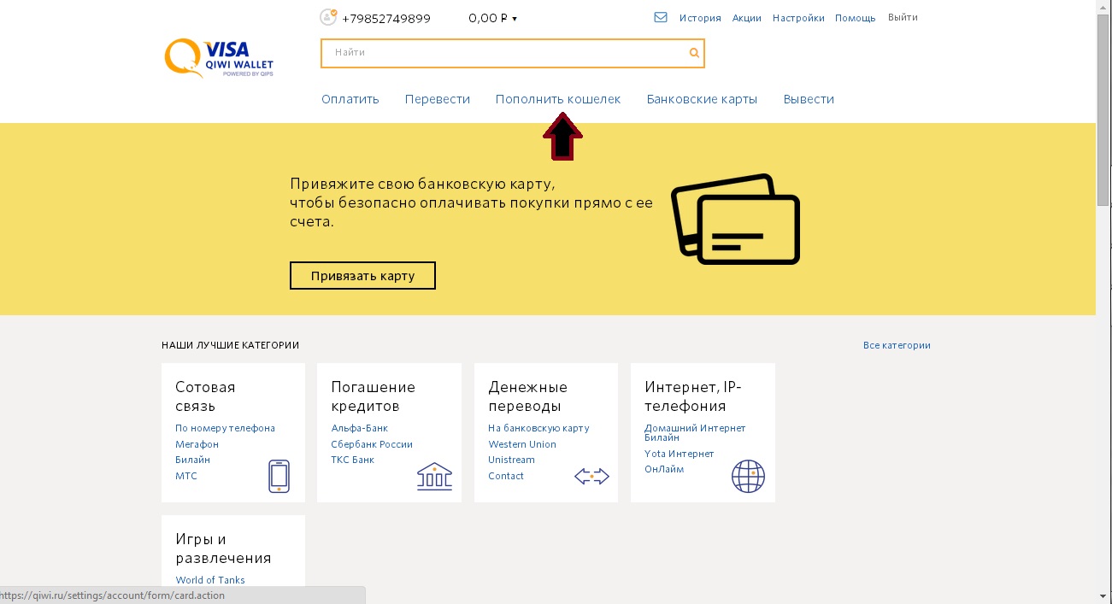Choose МТС mobile operator link
Screen dimensions: 1112x604
(186, 476)
